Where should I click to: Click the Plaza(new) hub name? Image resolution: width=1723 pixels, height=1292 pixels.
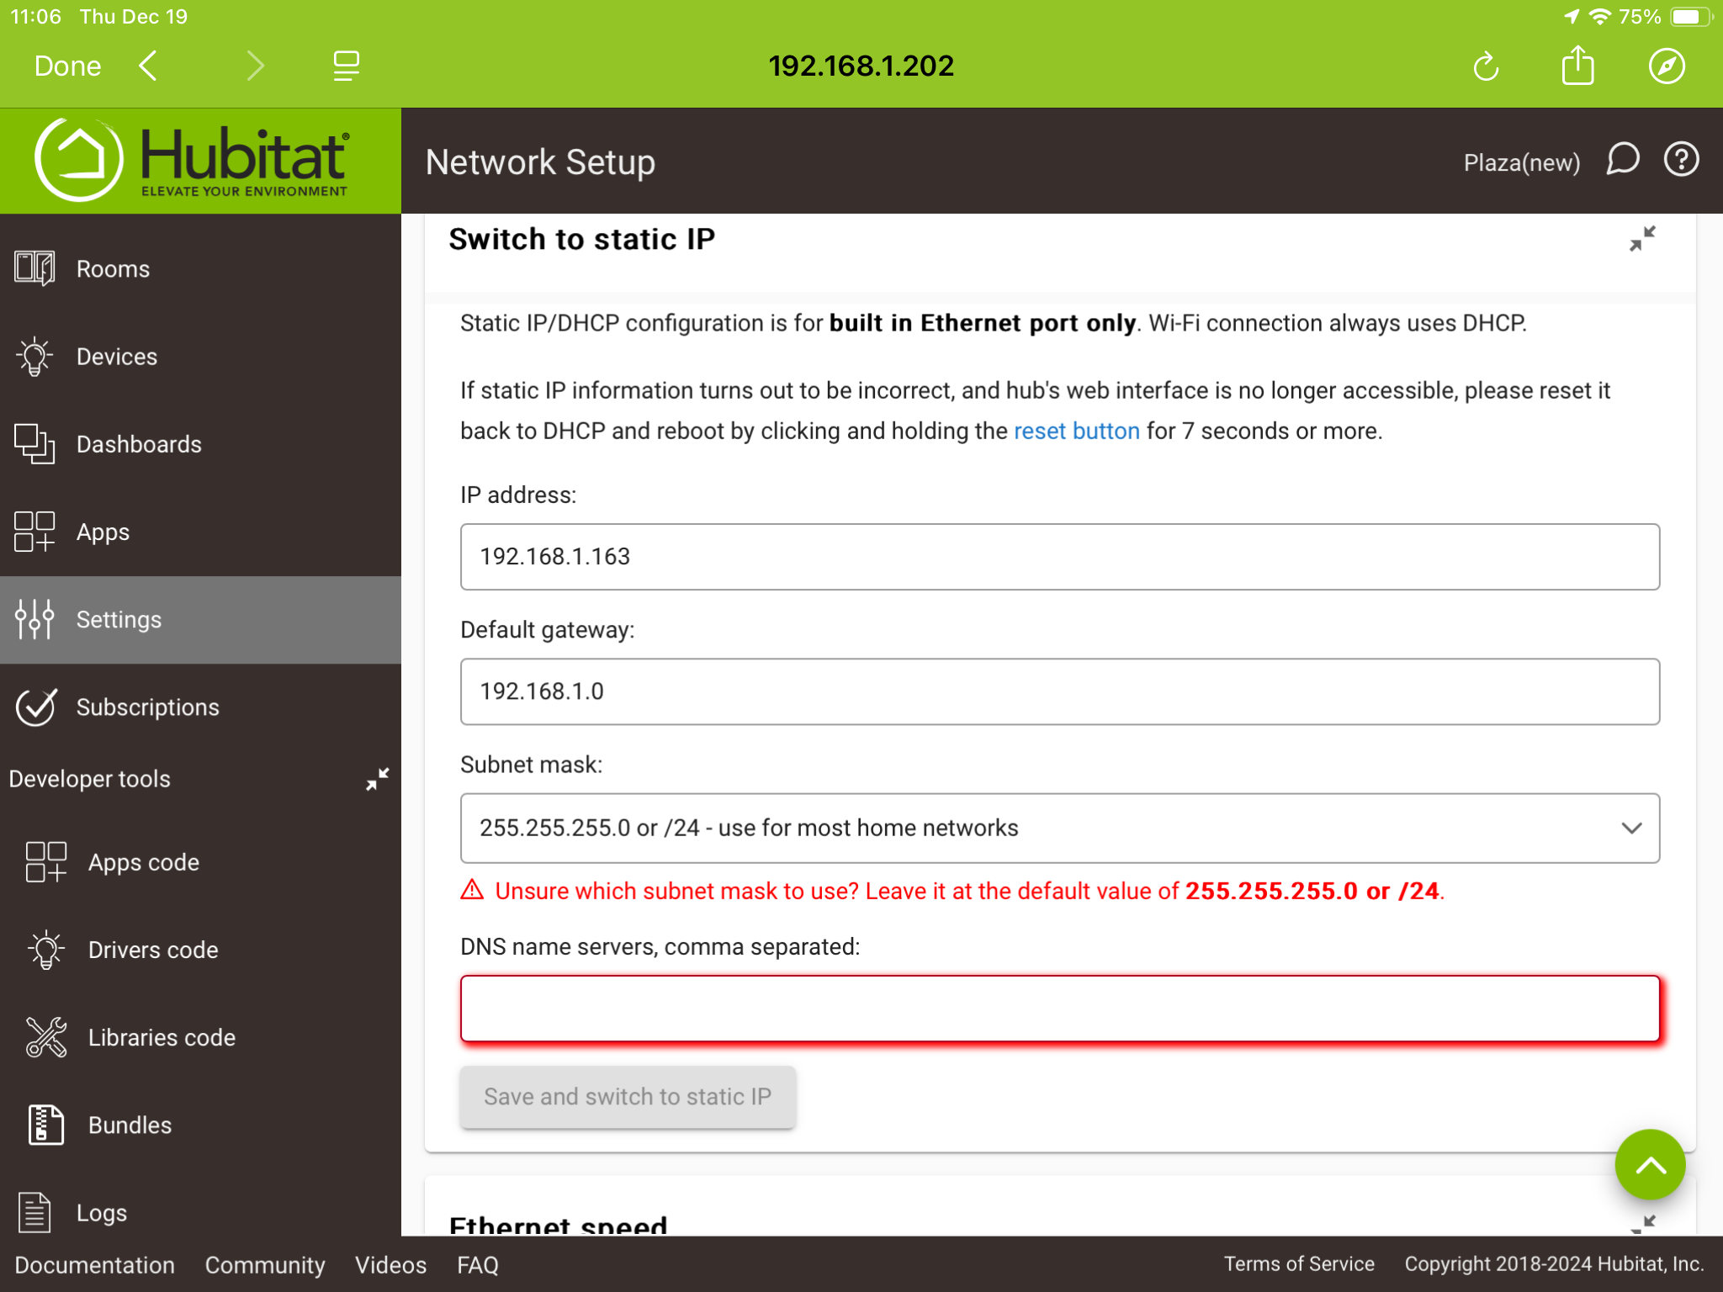(x=1521, y=162)
